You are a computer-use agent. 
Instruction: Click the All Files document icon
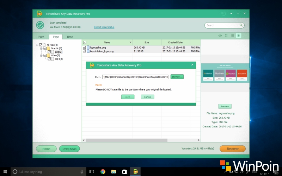click(44, 45)
